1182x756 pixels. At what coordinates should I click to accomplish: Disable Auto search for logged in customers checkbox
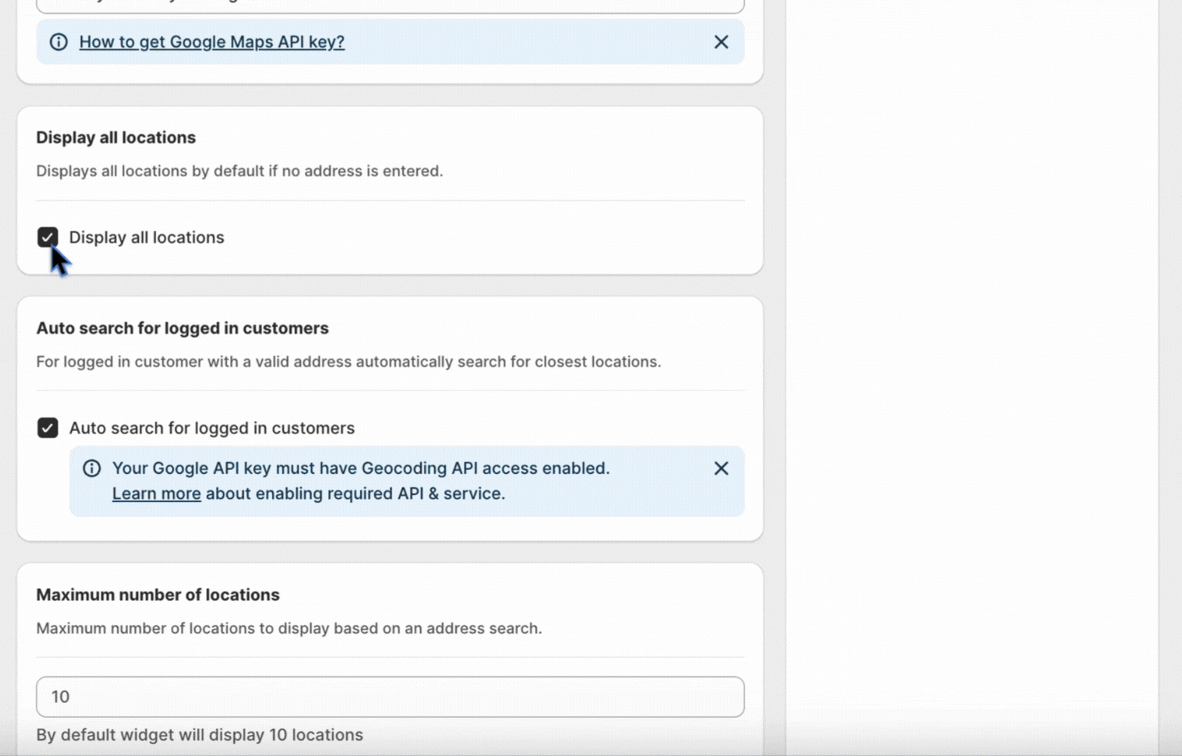pyautogui.click(x=48, y=428)
